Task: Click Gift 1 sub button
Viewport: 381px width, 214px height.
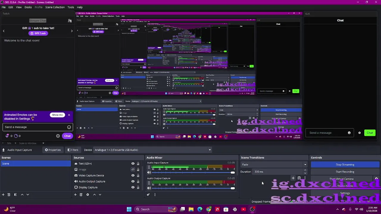Action: pyautogui.click(x=38, y=33)
